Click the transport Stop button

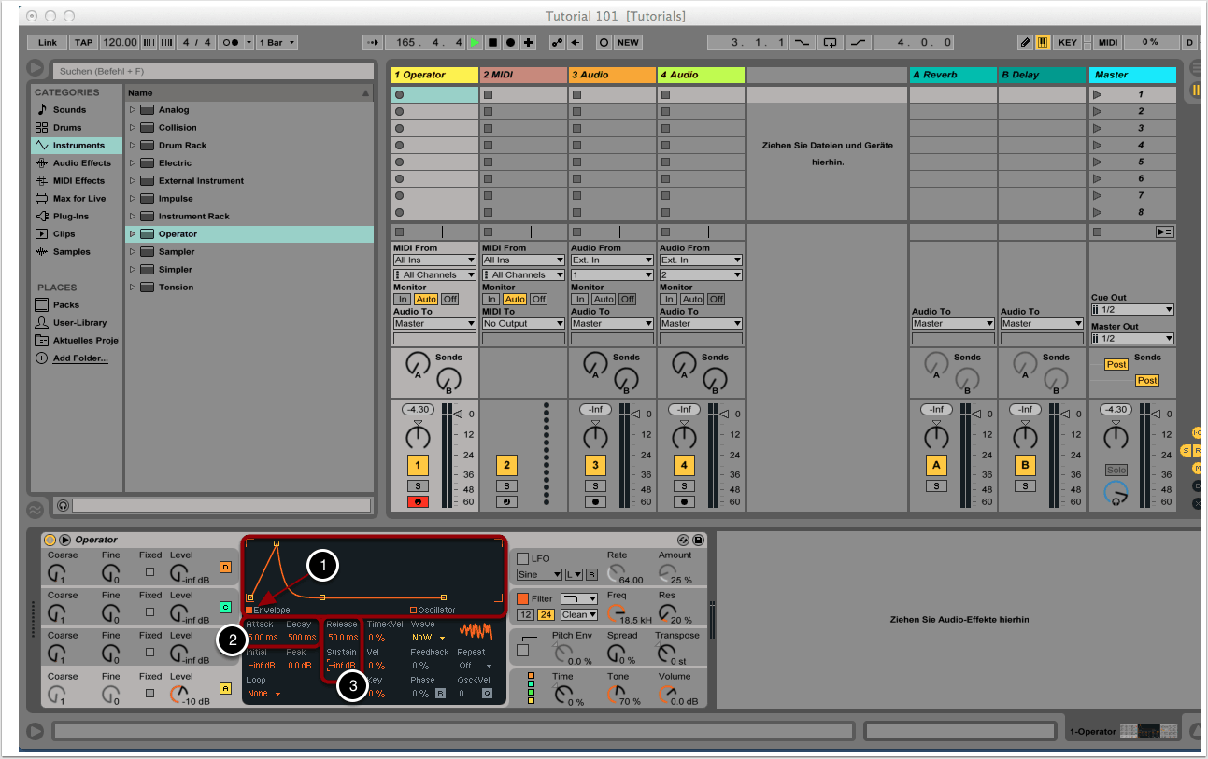click(492, 42)
